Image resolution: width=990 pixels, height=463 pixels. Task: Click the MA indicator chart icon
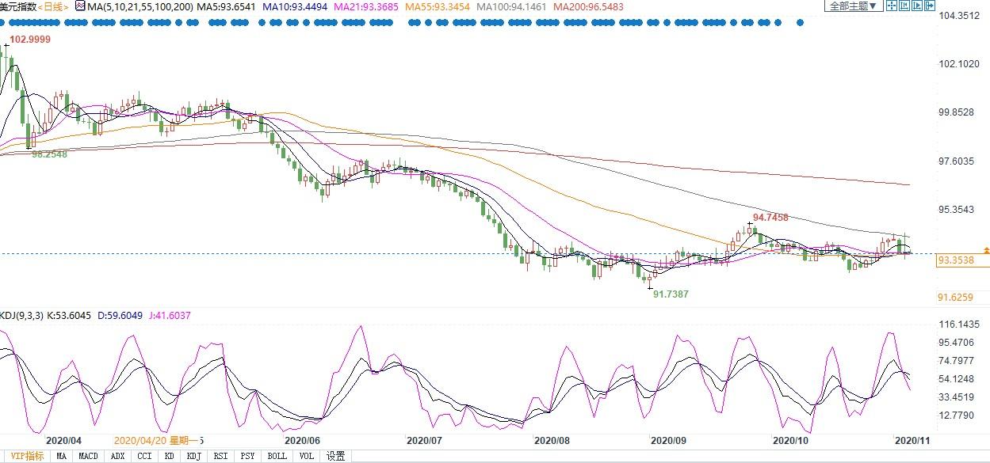pos(80,6)
